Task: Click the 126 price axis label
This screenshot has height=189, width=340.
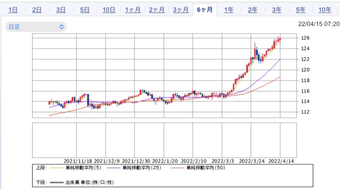Action: [x=305, y=38]
